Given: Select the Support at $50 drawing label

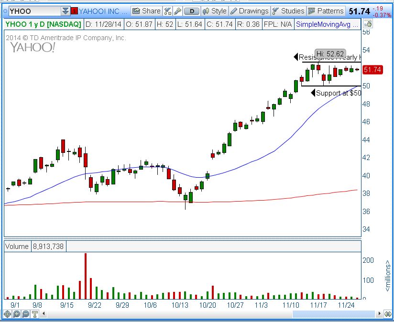Looking at the screenshot, I should coord(336,93).
